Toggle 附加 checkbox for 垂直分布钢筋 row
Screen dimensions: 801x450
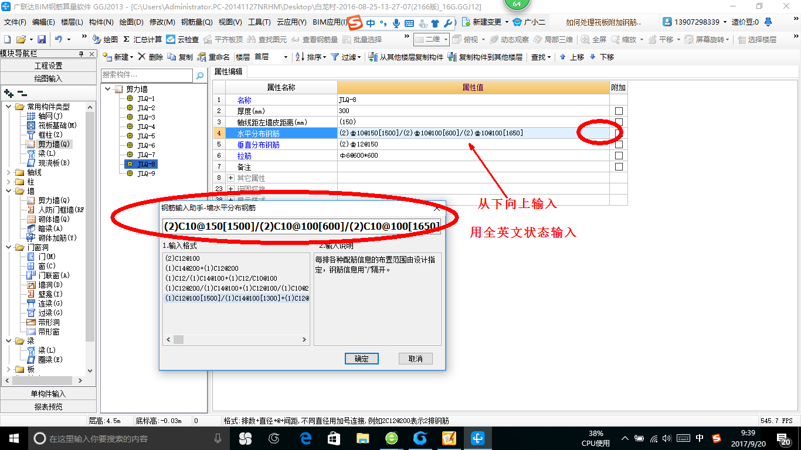pyautogui.click(x=619, y=144)
